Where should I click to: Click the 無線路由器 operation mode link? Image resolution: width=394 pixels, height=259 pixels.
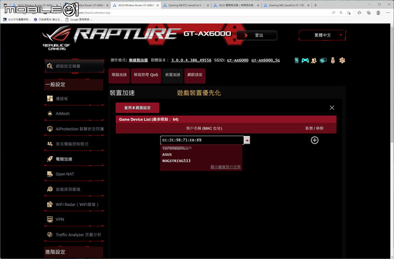[x=138, y=60]
